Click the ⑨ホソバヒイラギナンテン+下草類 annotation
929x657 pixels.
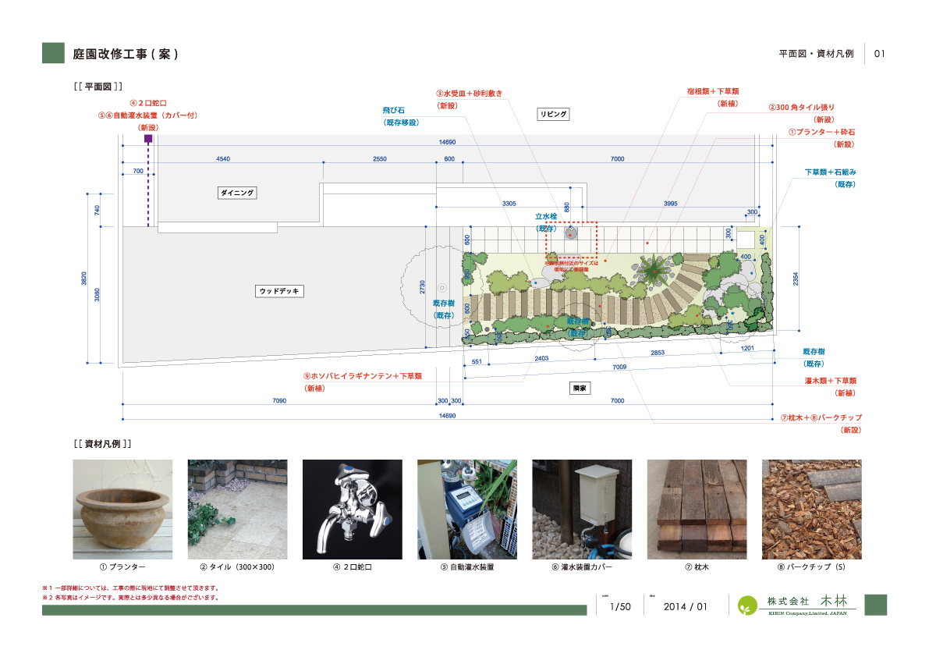363,376
